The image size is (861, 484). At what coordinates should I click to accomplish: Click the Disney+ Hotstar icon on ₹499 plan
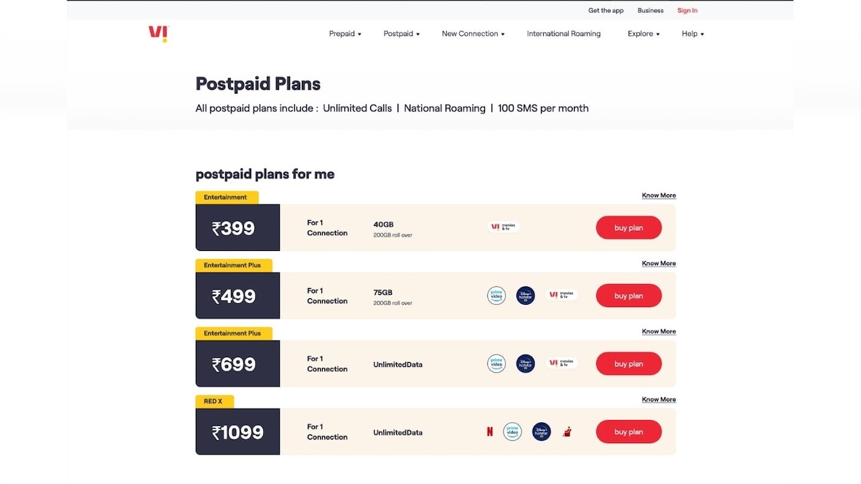(x=525, y=295)
